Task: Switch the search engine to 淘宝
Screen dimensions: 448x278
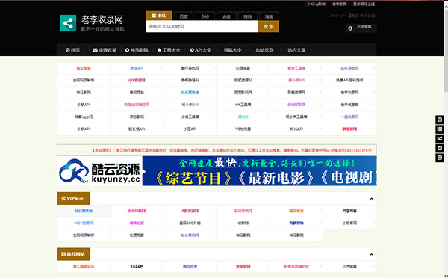Action: click(x=269, y=16)
